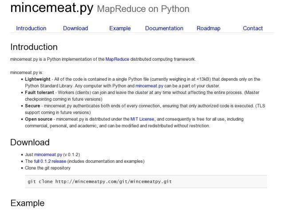Go to Download in the navigation bar
The height and width of the screenshot is (213, 284).
(75, 28)
